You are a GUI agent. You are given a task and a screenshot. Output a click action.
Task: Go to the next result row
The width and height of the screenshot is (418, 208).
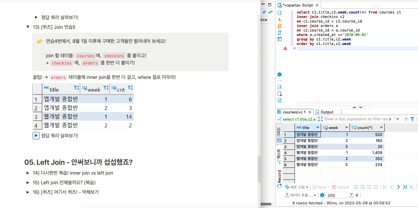398,187
